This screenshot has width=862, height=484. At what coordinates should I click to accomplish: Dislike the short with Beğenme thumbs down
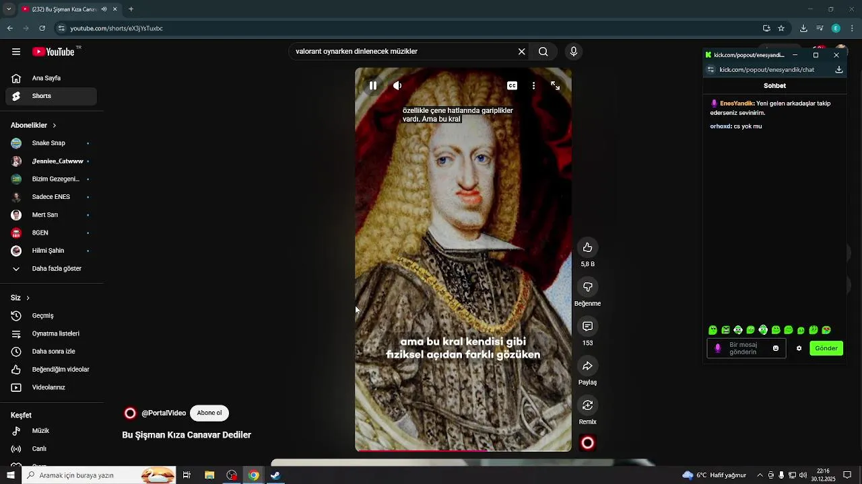coord(587,287)
